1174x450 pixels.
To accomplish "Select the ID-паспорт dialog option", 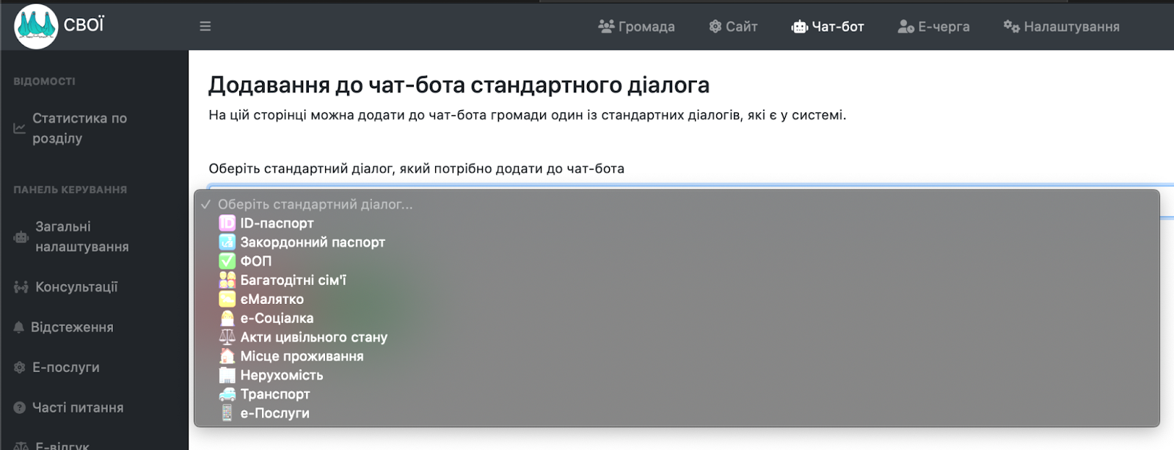I will (x=277, y=223).
